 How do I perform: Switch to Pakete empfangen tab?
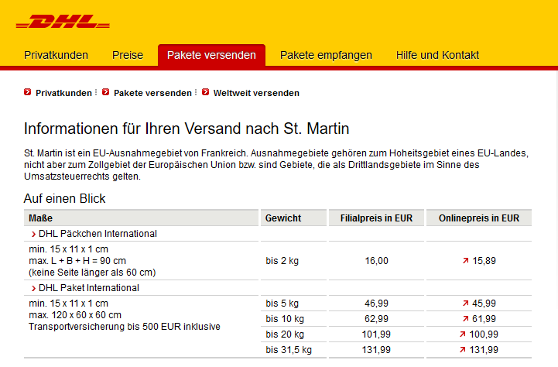(326, 55)
